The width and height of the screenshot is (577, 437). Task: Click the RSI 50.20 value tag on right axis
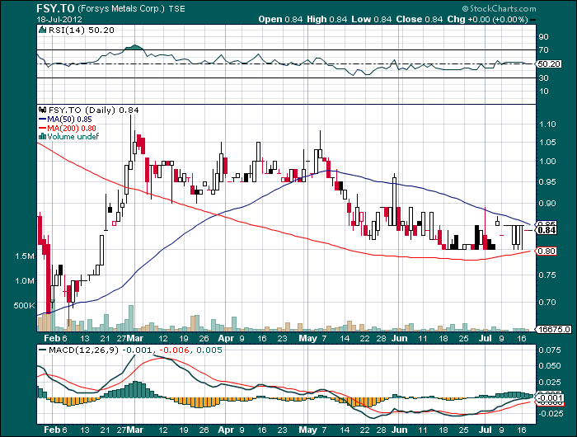point(548,64)
